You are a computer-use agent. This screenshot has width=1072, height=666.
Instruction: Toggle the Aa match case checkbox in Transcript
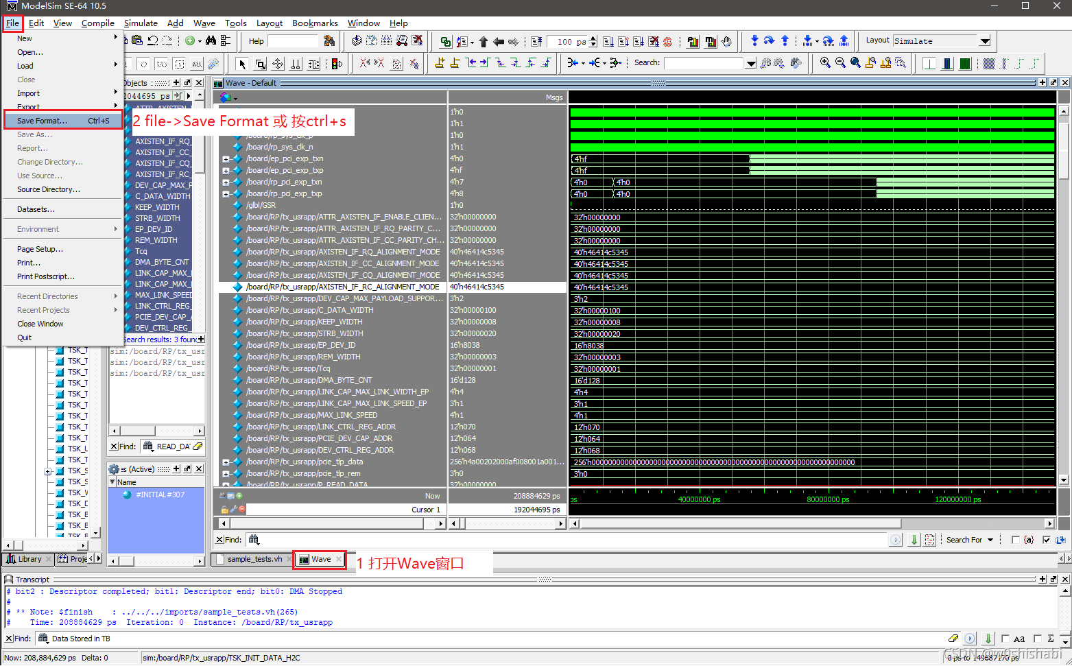[x=1005, y=639]
